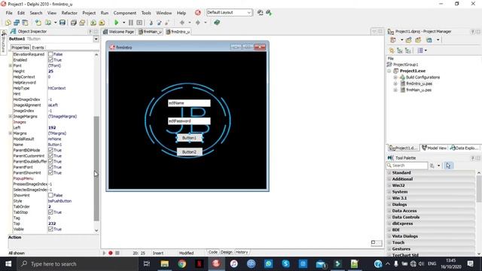
Task: Click the green help book icon in toolbar
Action: click(x=217, y=23)
